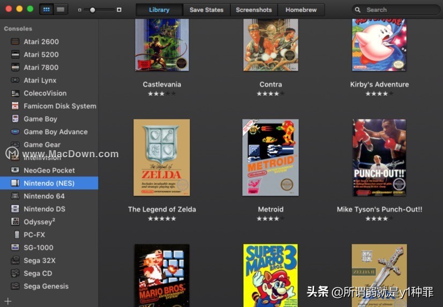Screen dimensions: 443x307
Task: Click the green zoom window button
Action: 30,9
